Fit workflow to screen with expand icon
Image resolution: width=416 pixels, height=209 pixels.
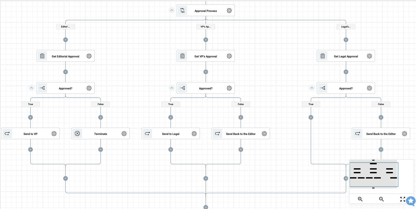(x=403, y=199)
